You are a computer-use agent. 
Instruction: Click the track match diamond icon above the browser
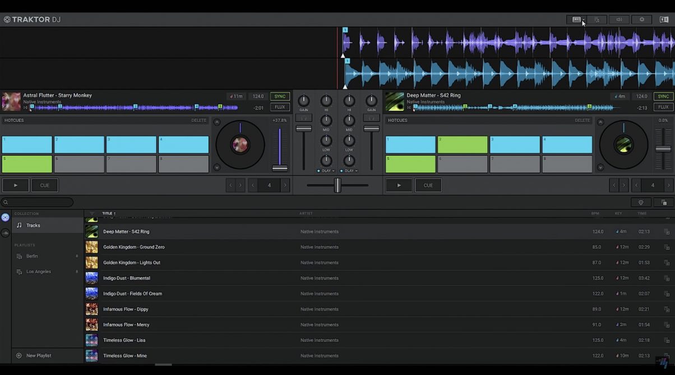(641, 202)
